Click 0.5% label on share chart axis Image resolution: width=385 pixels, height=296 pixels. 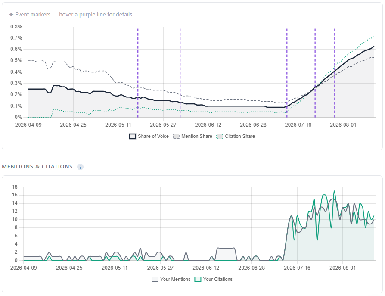click(x=16, y=60)
